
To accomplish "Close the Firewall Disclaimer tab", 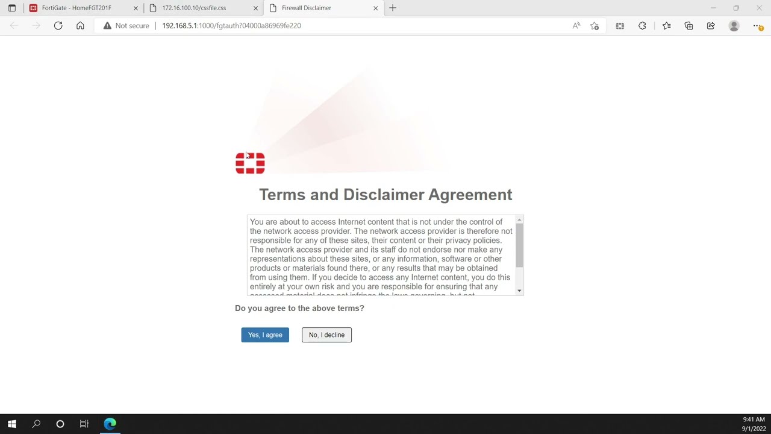I will click(376, 8).
